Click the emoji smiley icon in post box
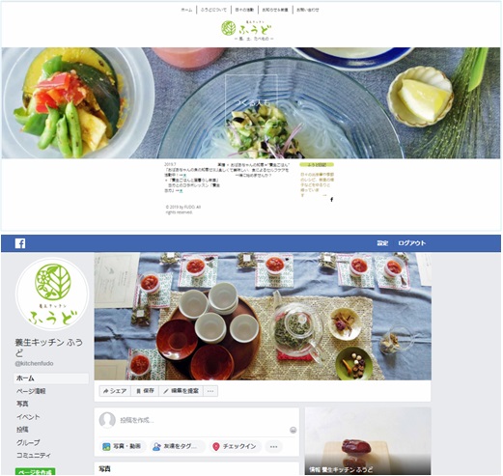 [293, 431]
